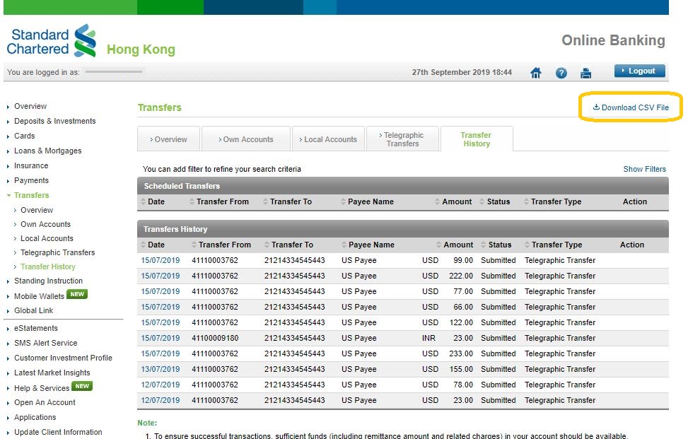Click the Print icon
This screenshot has width=688, height=439.
click(x=585, y=72)
